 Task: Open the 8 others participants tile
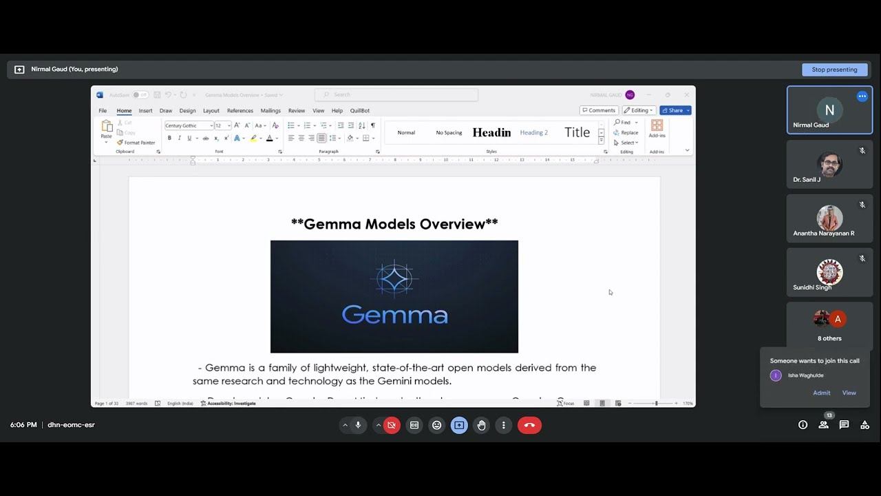(829, 327)
